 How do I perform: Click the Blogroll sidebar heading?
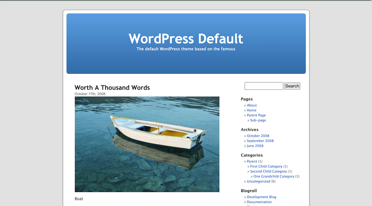(249, 191)
